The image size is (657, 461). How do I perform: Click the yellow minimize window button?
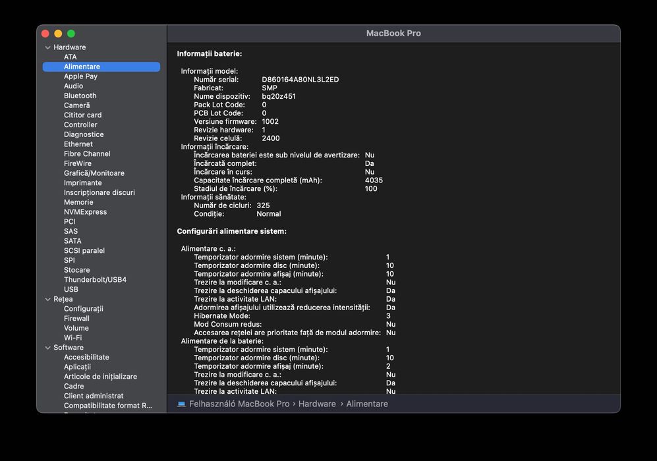[58, 34]
